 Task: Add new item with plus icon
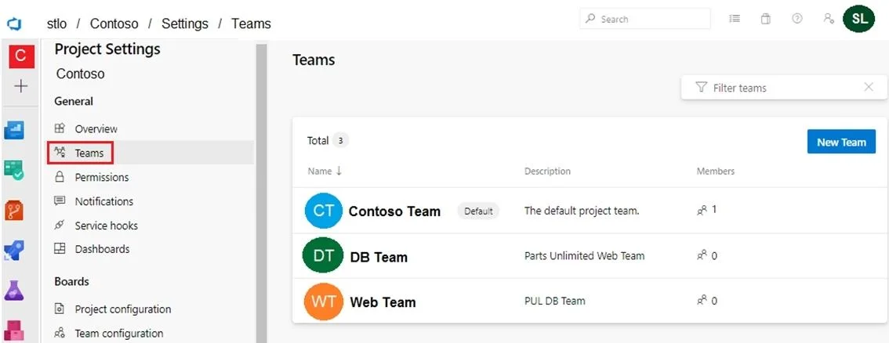pos(20,86)
